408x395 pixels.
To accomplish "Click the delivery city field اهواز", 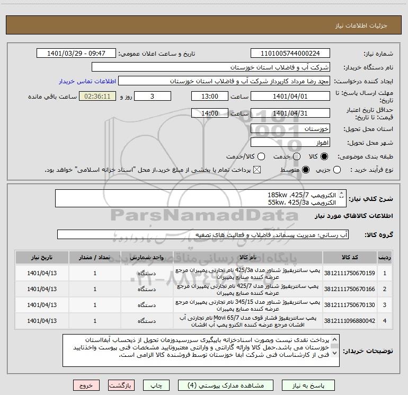I will pyautogui.click(x=290, y=143).
